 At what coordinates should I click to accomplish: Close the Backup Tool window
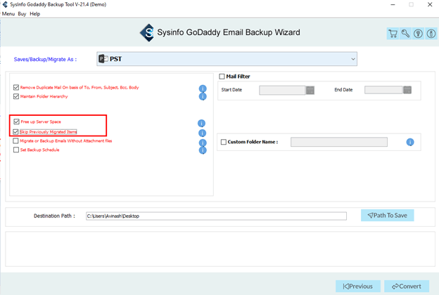click(430, 5)
